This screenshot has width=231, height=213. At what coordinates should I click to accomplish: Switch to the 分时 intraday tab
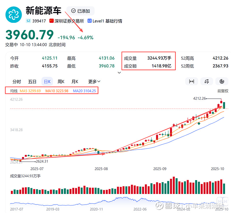tap(16, 81)
